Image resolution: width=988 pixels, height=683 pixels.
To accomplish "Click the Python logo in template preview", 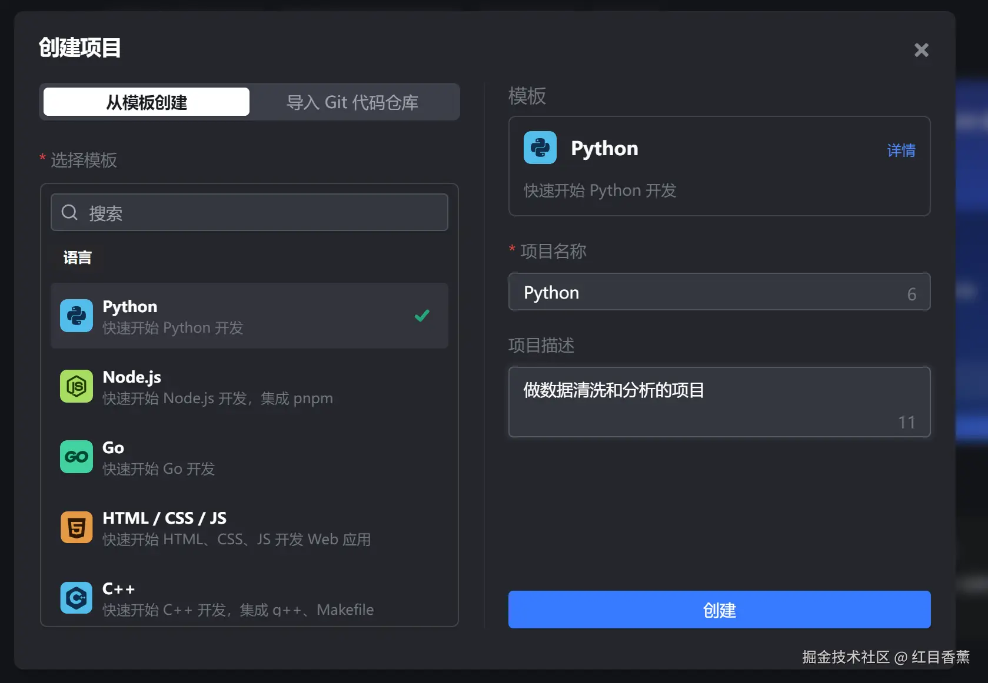I will [540, 148].
